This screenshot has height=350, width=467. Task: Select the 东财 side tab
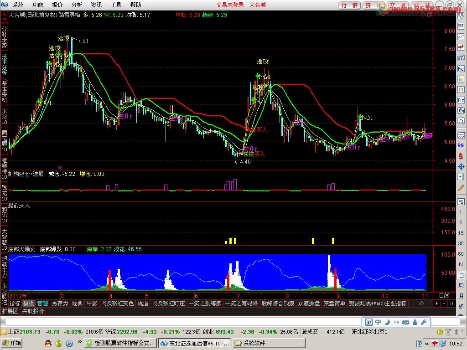click(x=4, y=116)
